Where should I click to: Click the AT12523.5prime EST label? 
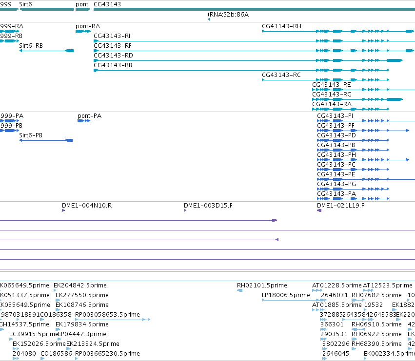pyautogui.click(x=388, y=285)
